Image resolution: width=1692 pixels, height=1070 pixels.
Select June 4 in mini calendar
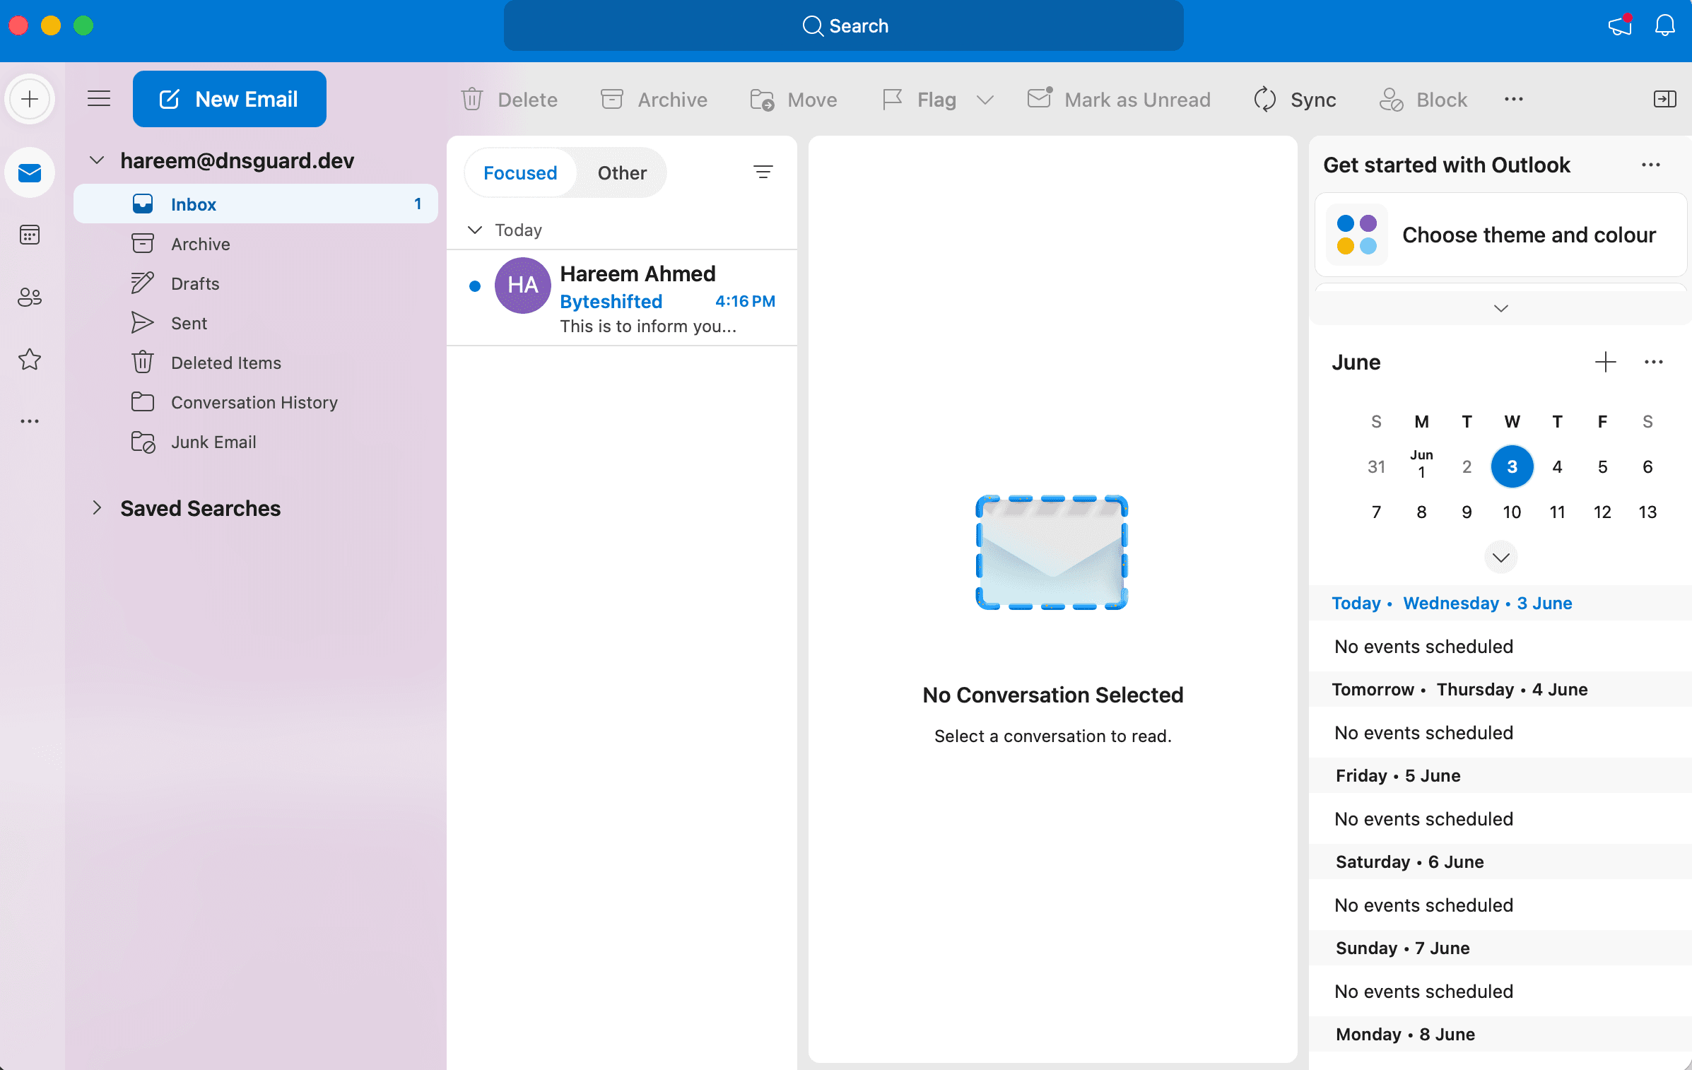(x=1557, y=466)
